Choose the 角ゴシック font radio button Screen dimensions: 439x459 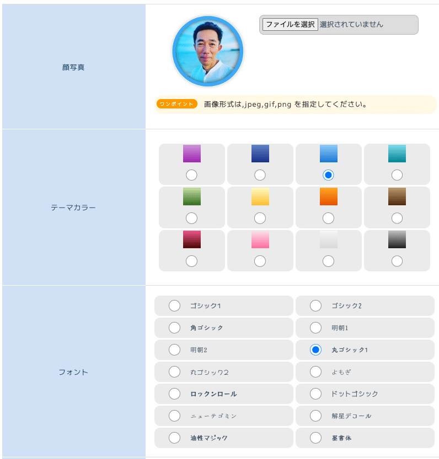[174, 327]
